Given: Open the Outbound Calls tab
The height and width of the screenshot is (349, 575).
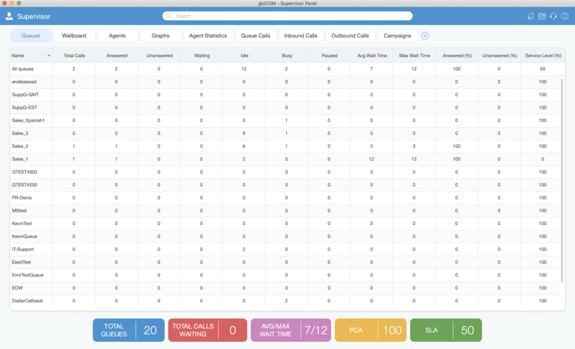Looking at the screenshot, I should point(350,35).
